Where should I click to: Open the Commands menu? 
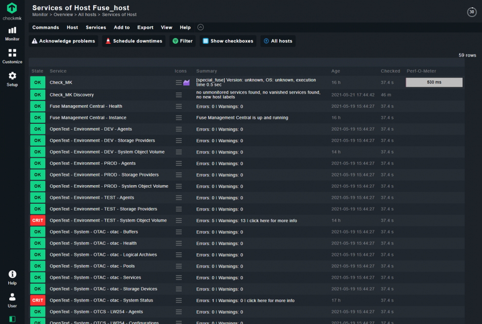click(x=45, y=27)
